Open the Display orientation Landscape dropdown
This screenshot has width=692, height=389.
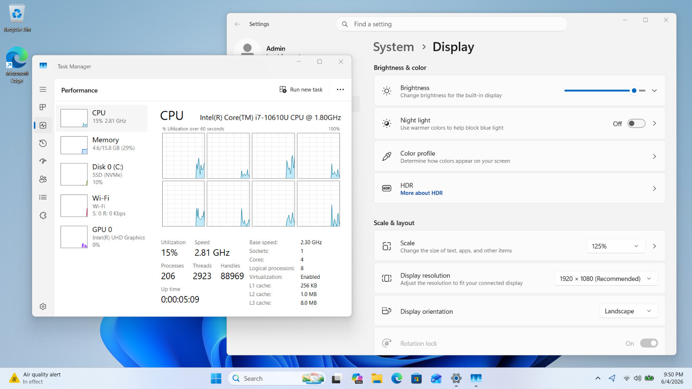628,311
